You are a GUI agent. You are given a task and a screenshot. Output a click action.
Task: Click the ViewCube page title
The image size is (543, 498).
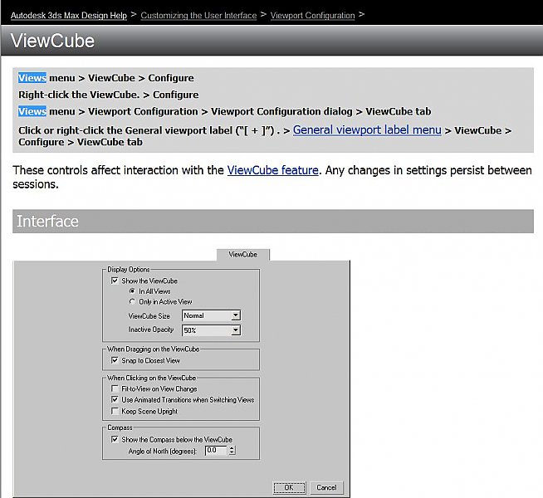[x=52, y=41]
